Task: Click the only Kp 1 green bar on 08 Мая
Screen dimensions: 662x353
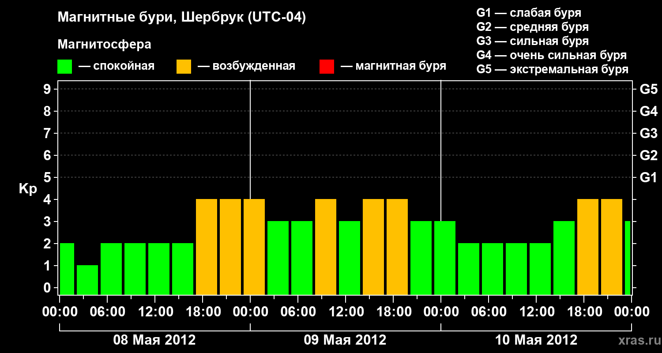Action: click(87, 280)
